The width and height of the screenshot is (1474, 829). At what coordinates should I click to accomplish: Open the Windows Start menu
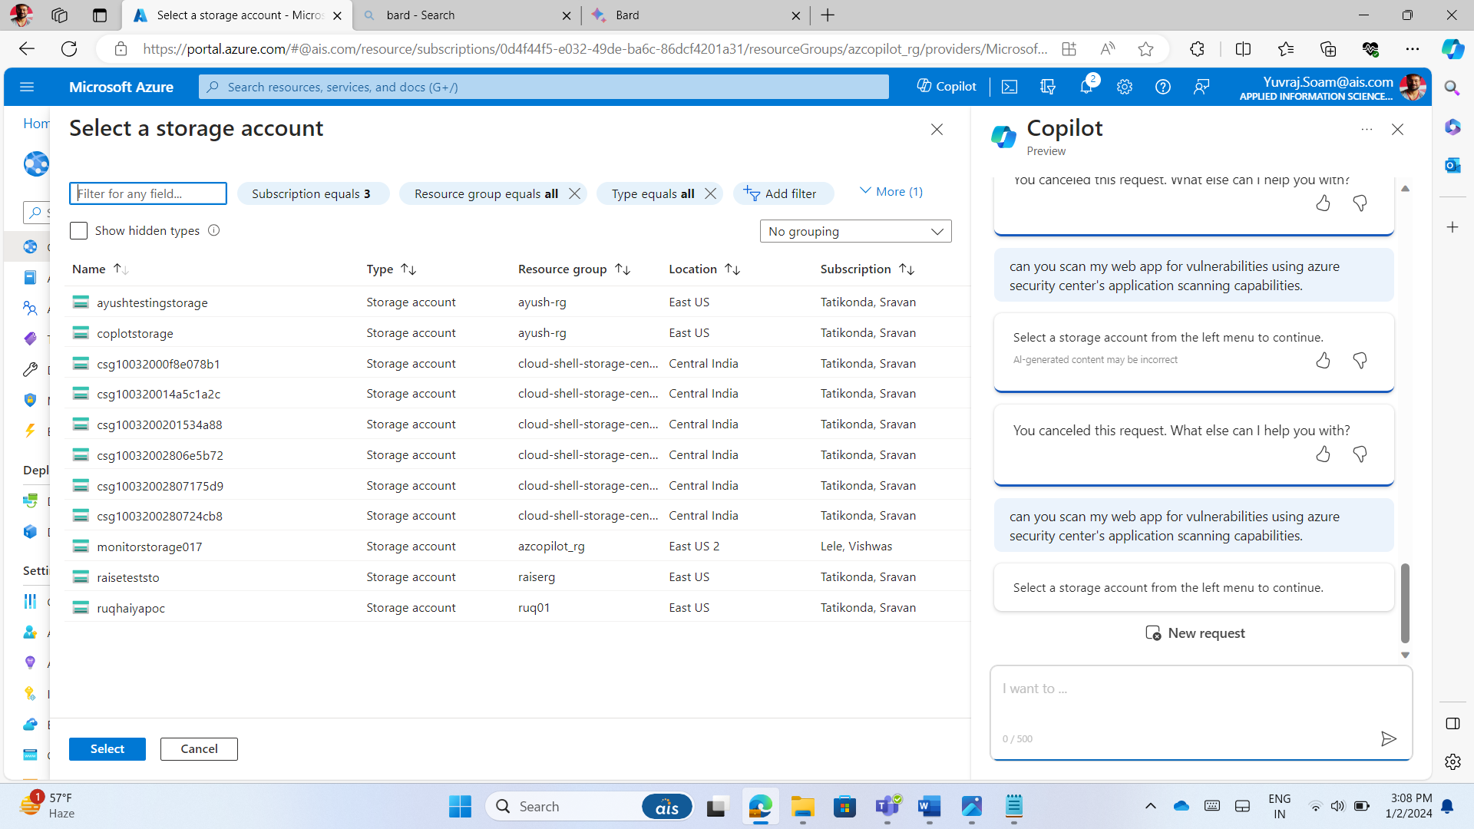click(x=460, y=806)
